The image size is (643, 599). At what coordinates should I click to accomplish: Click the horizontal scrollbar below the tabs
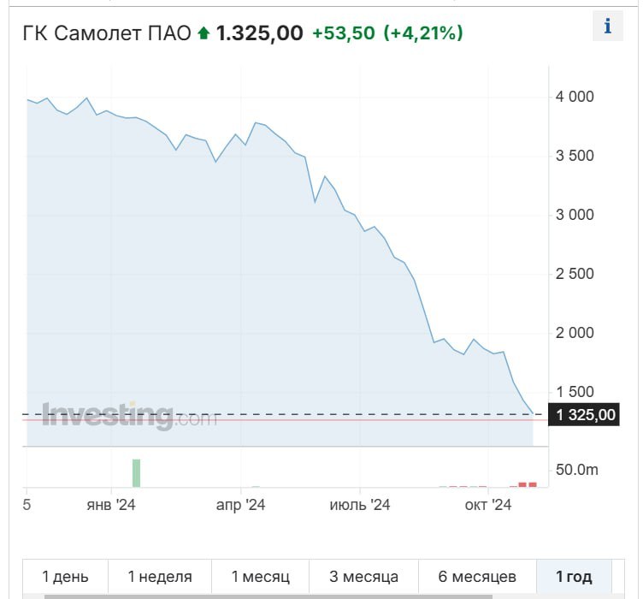pos(268,596)
